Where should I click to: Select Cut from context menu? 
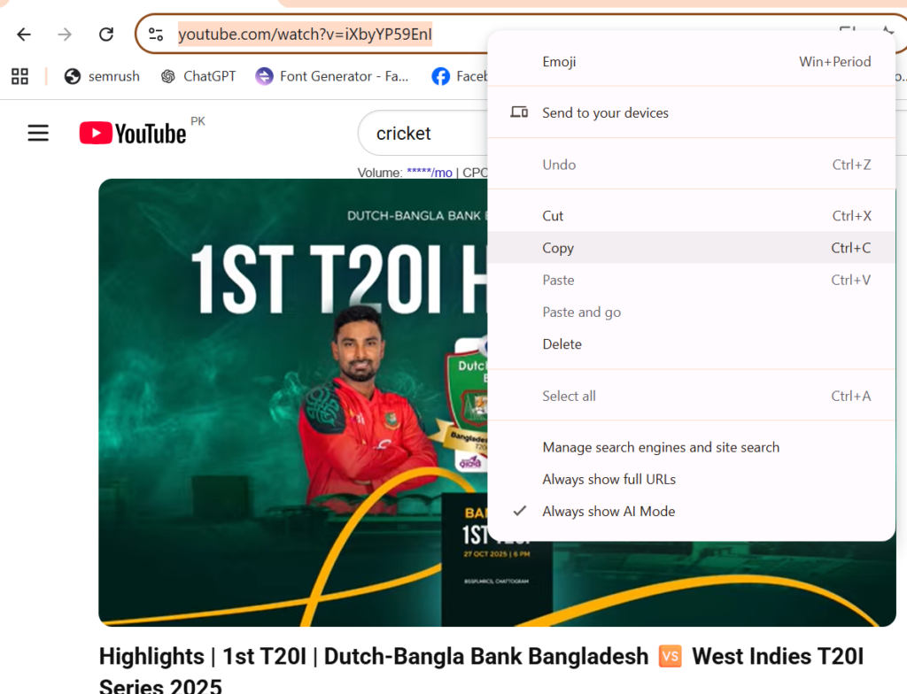pyautogui.click(x=691, y=216)
